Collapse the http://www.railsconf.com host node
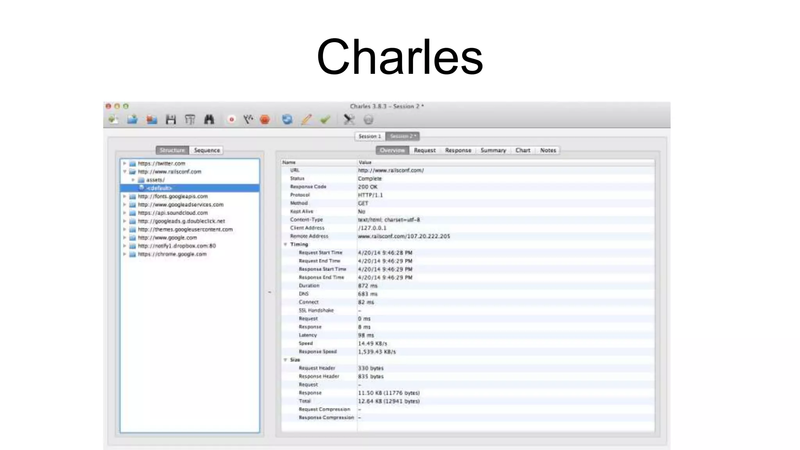 (125, 172)
